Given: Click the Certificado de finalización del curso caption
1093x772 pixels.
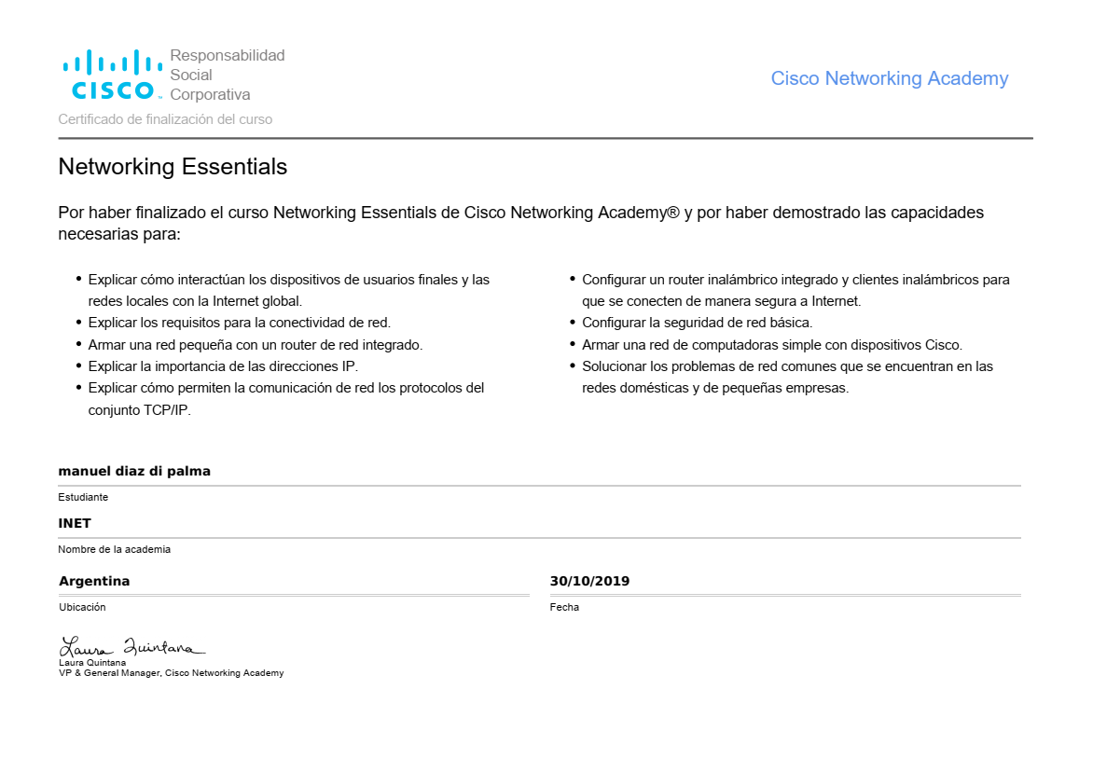Looking at the screenshot, I should (x=165, y=119).
